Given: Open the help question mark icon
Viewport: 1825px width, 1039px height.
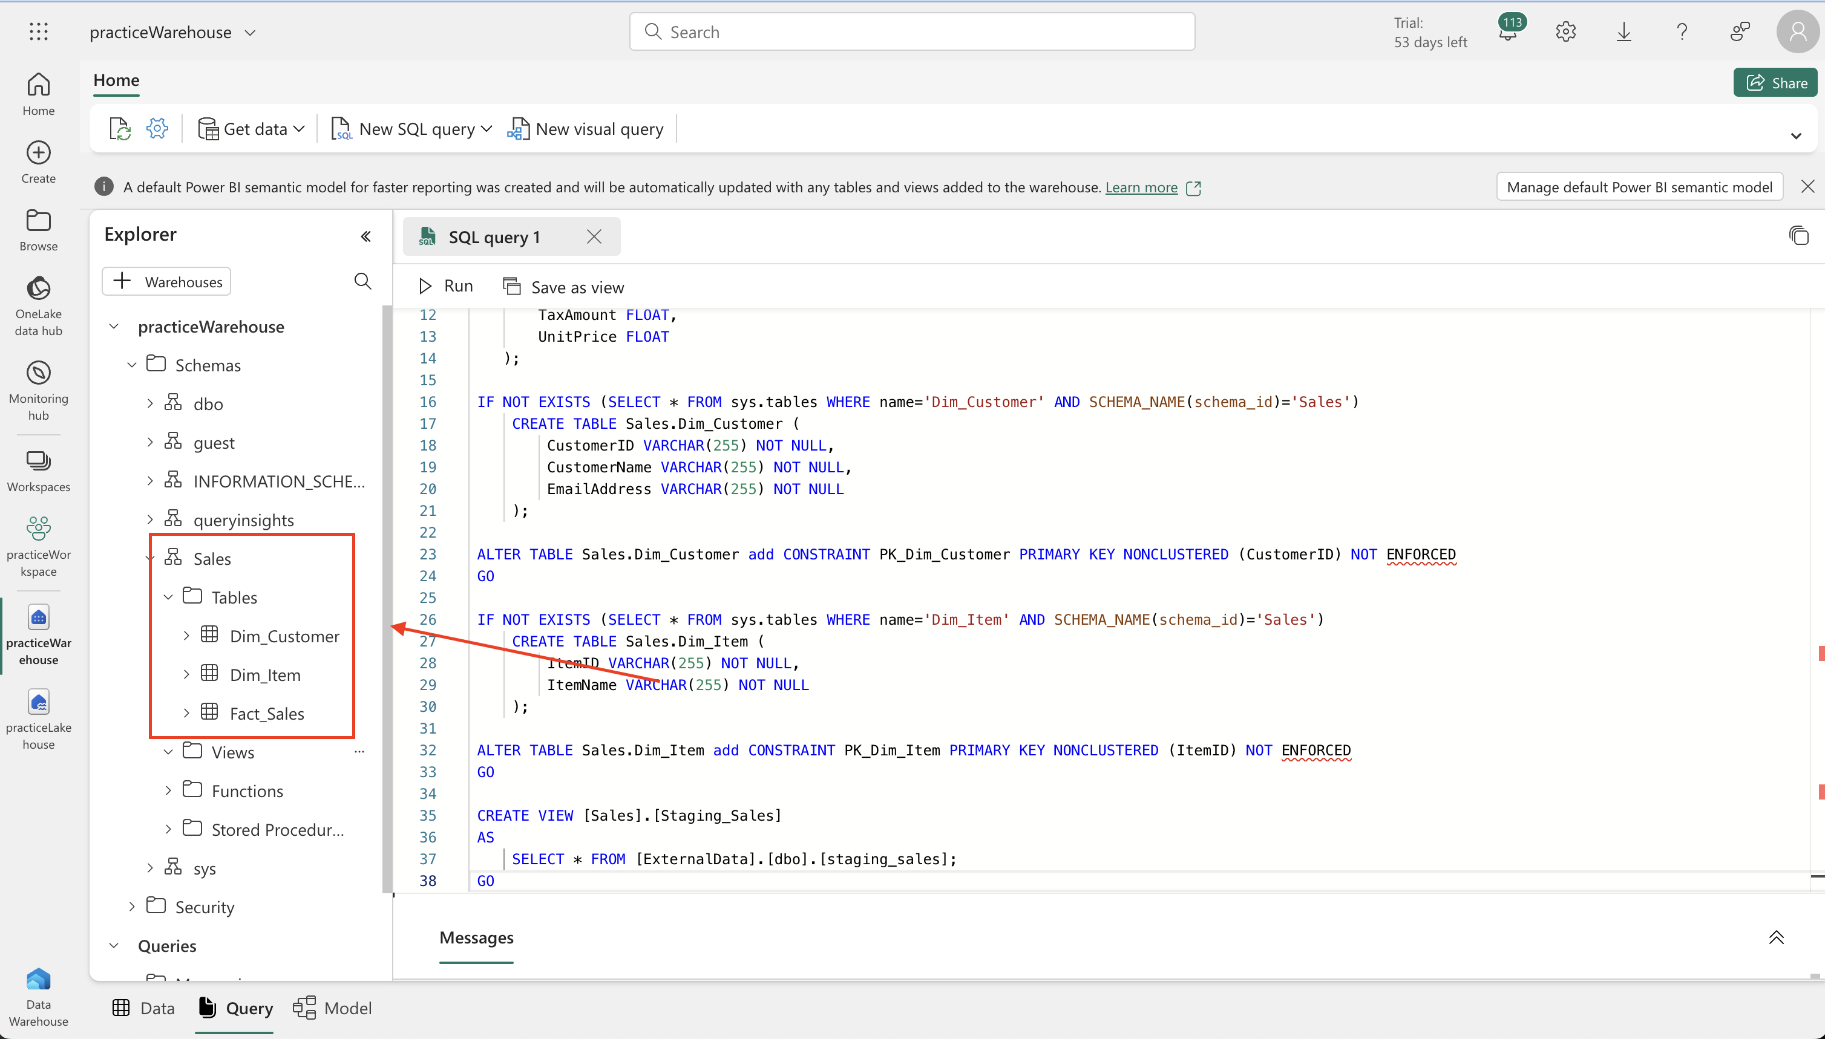Looking at the screenshot, I should (1682, 31).
